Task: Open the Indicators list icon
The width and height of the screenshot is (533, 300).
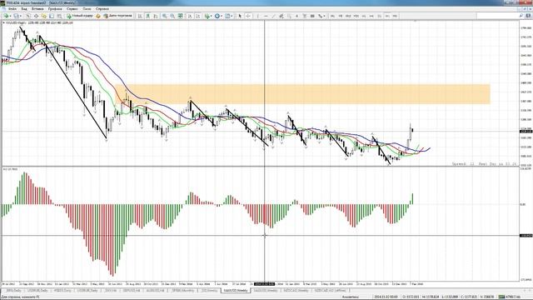Action: 207,16
